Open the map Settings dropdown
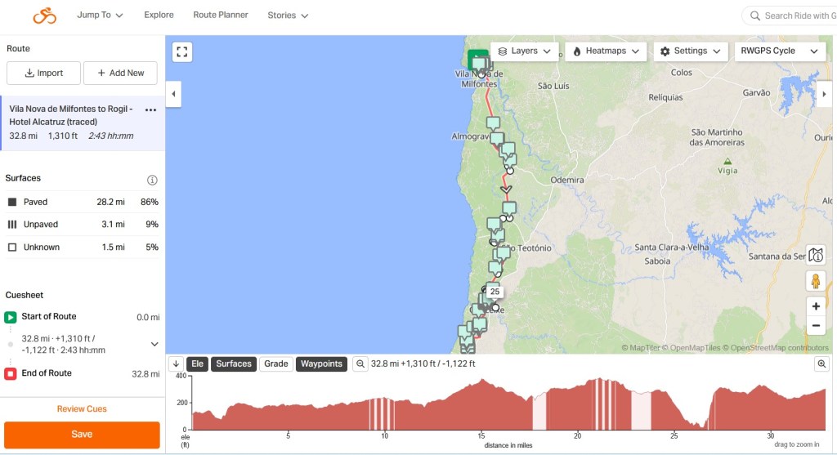 (x=690, y=51)
